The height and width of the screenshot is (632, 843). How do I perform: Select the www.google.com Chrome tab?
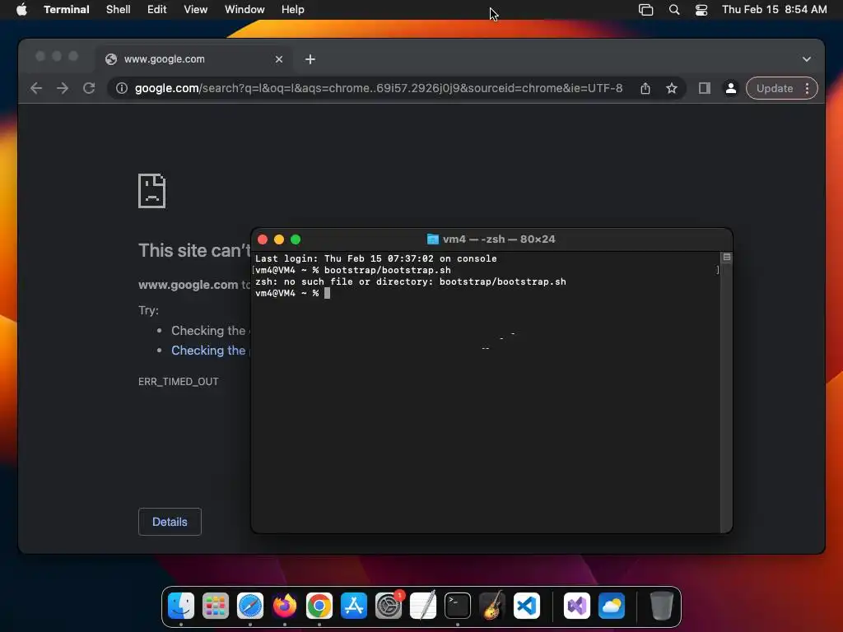(194, 59)
